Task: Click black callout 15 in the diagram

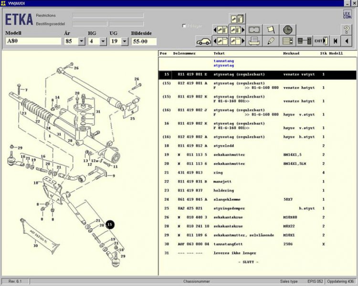Action: (x=110, y=224)
